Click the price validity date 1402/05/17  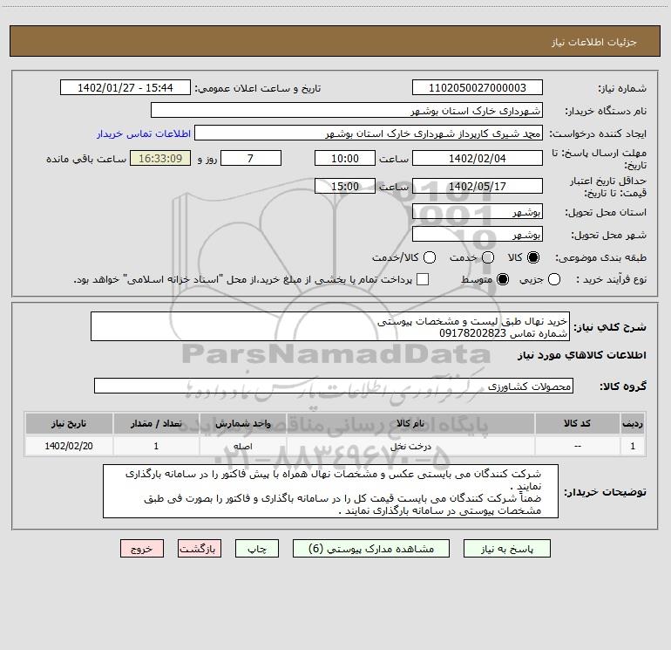click(x=478, y=187)
